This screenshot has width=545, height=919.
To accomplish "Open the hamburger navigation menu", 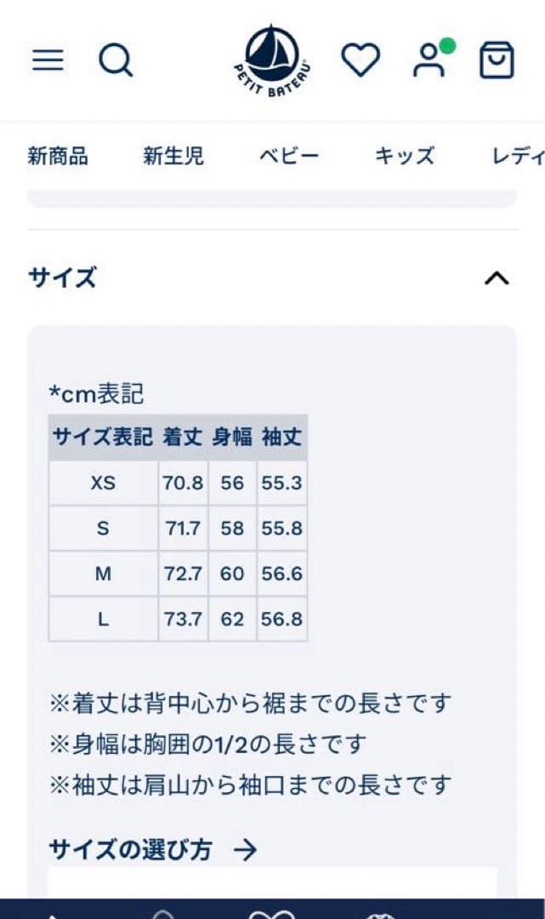I will coord(48,60).
